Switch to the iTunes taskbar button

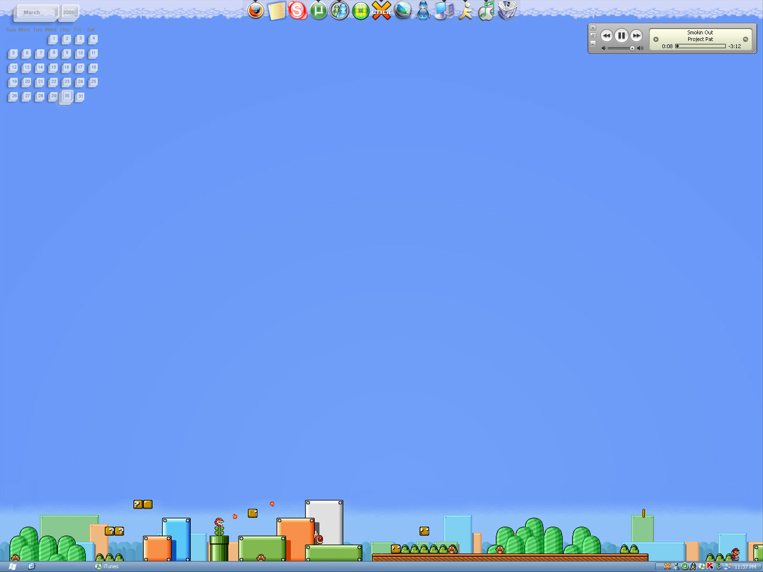107,567
